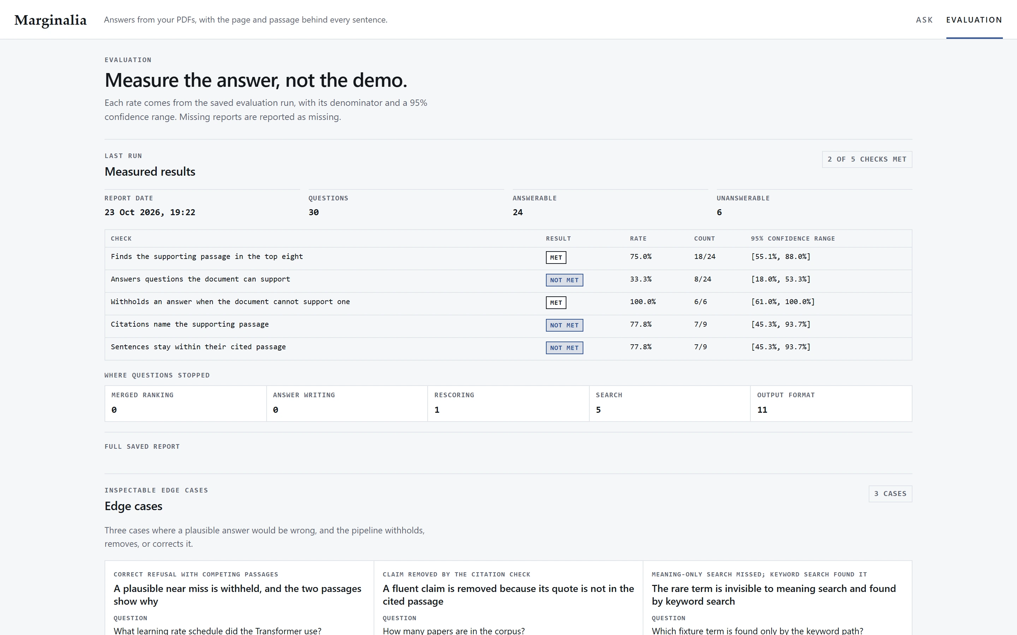Click the 'Full saved report' label
The height and width of the screenshot is (635, 1017).
click(142, 446)
